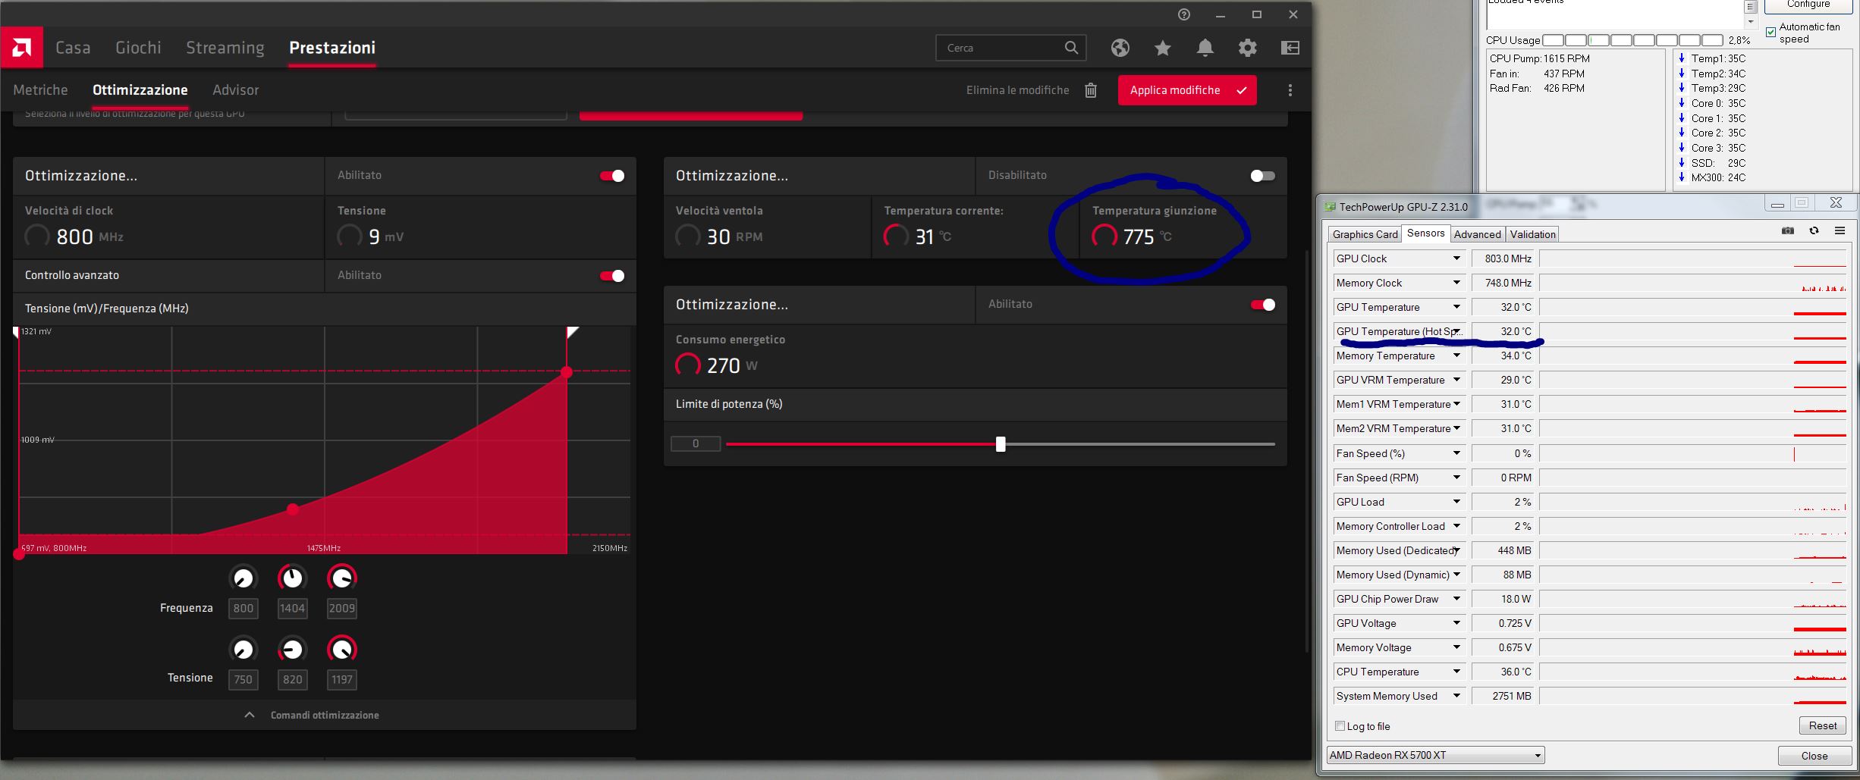The width and height of the screenshot is (1860, 780).
Task: Click the AMD logo home icon
Action: point(22,48)
